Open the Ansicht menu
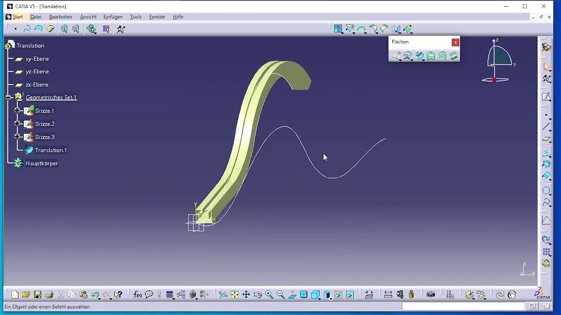Screen dimensions: 561x315 (x=88, y=17)
